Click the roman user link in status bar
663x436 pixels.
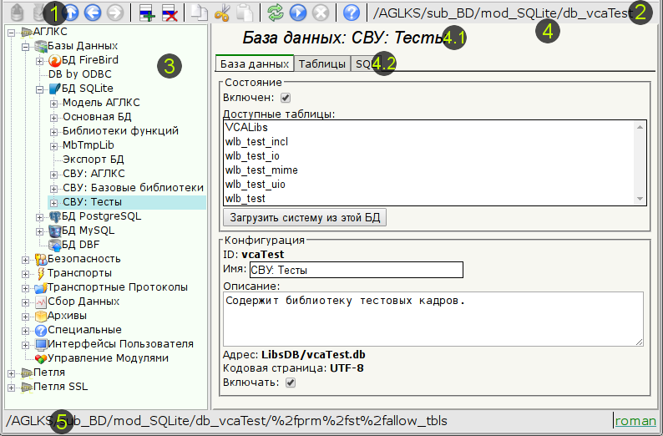pos(635,422)
